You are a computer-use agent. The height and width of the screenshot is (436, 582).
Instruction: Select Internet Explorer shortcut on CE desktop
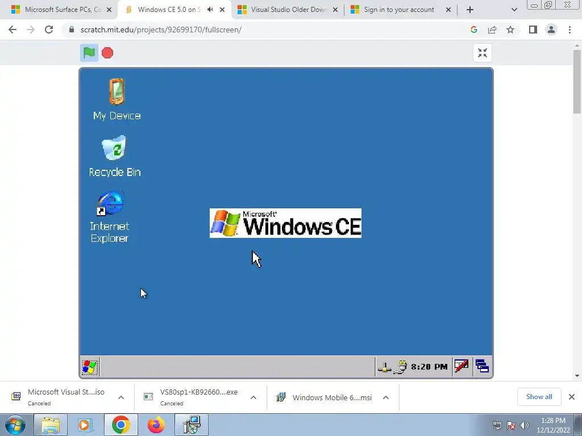click(x=110, y=217)
